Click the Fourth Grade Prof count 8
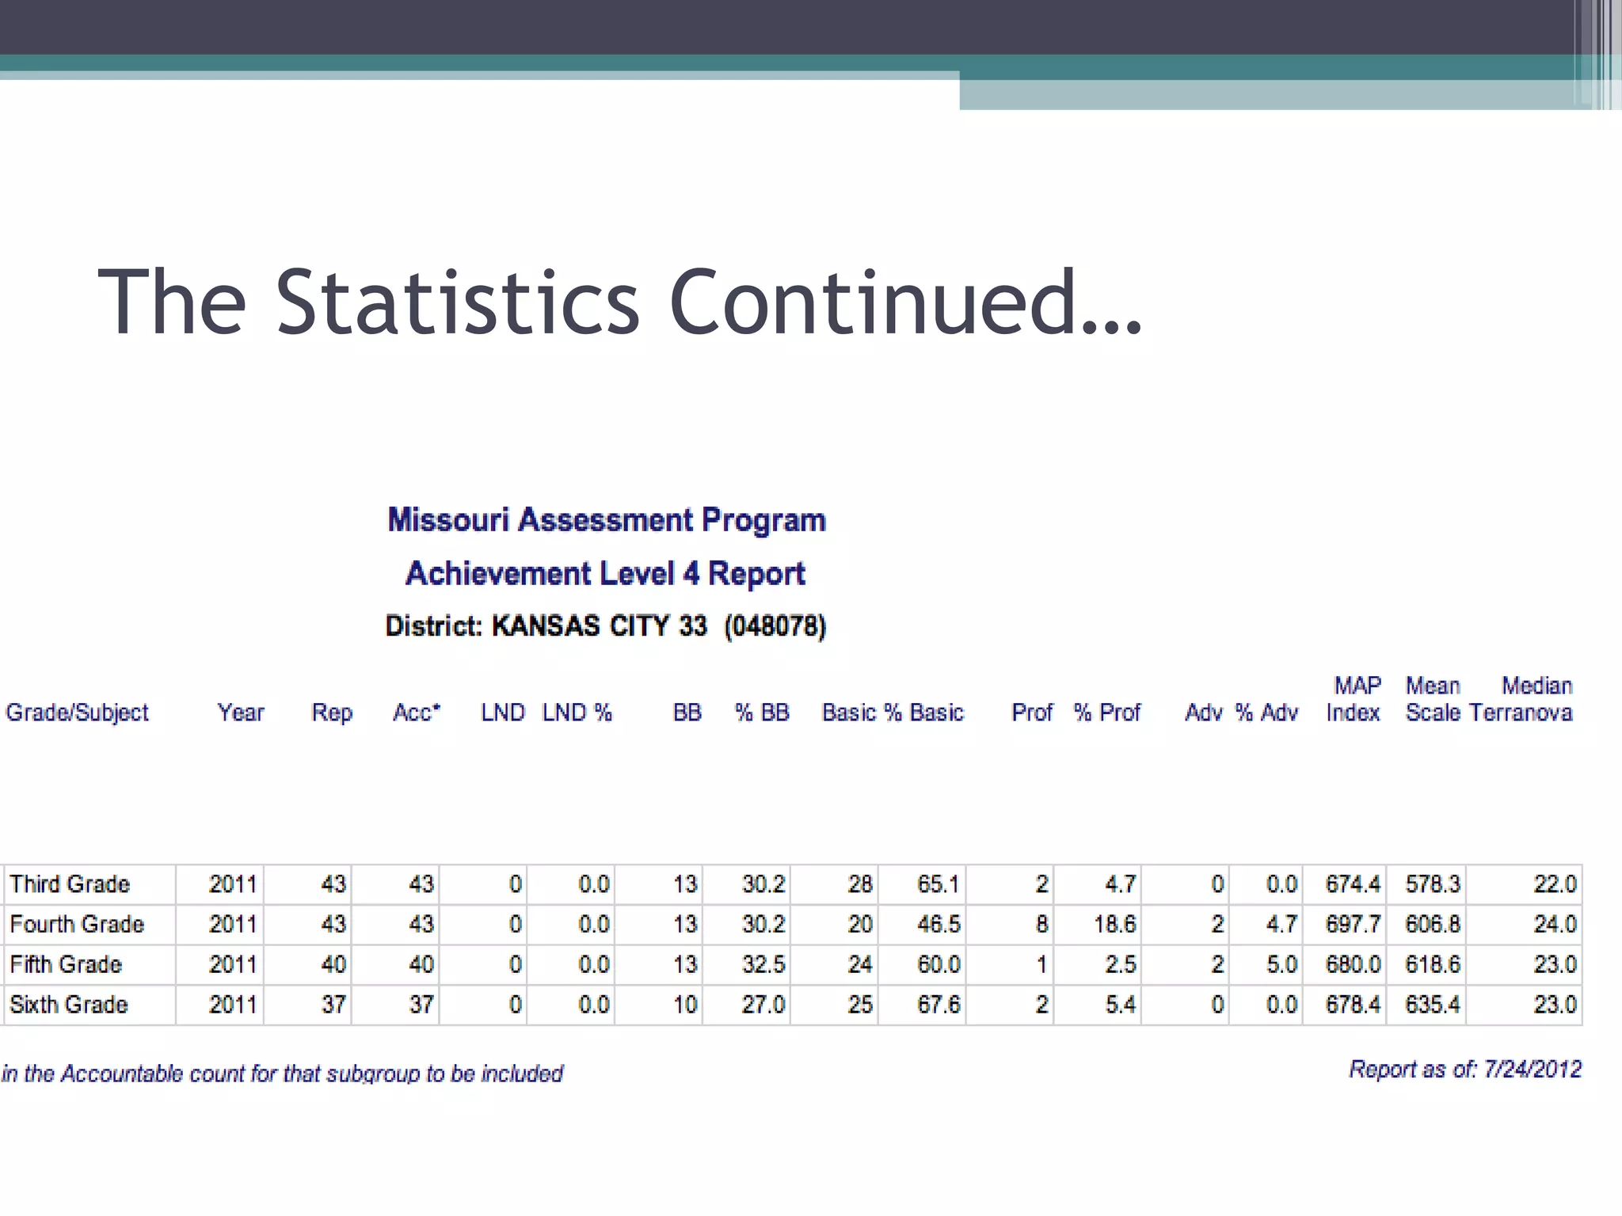1622x1216 pixels. coord(1042,925)
